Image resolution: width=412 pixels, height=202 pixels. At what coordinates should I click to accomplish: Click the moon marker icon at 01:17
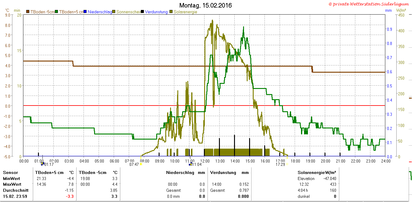(43, 164)
